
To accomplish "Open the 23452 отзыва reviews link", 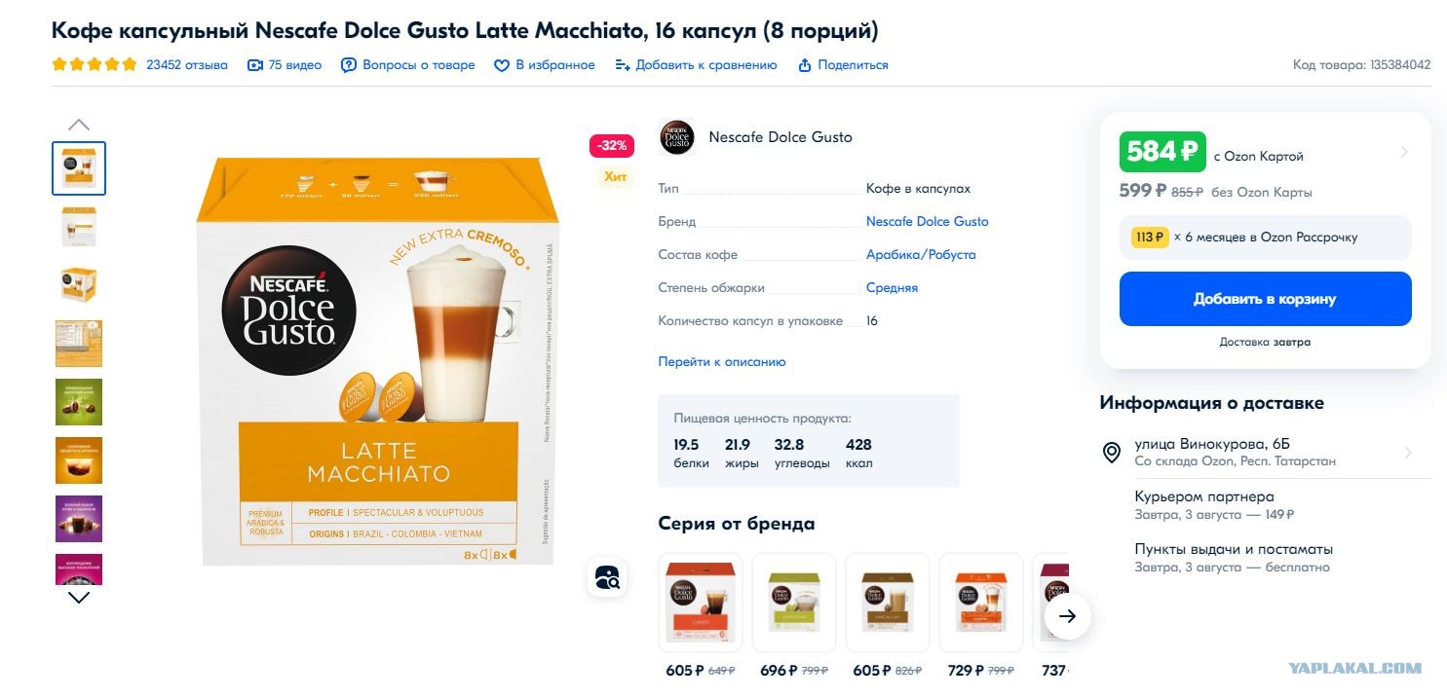I will click(187, 65).
